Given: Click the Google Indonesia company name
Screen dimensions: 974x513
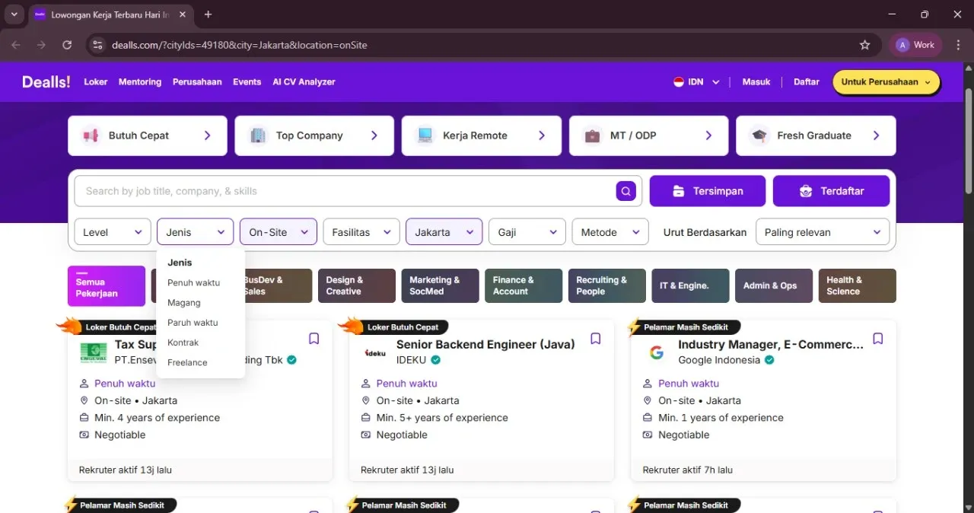Looking at the screenshot, I should 720,360.
